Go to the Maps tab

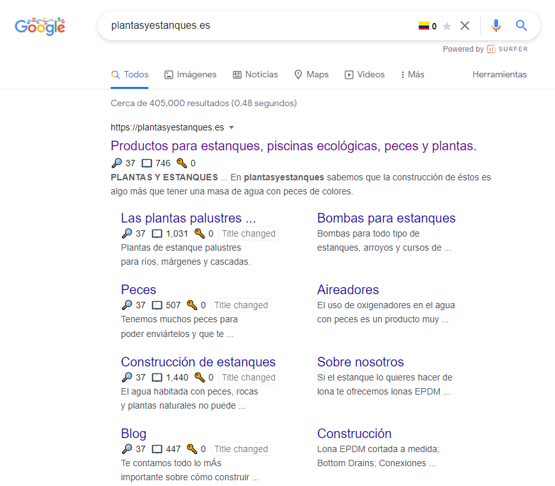pos(311,75)
